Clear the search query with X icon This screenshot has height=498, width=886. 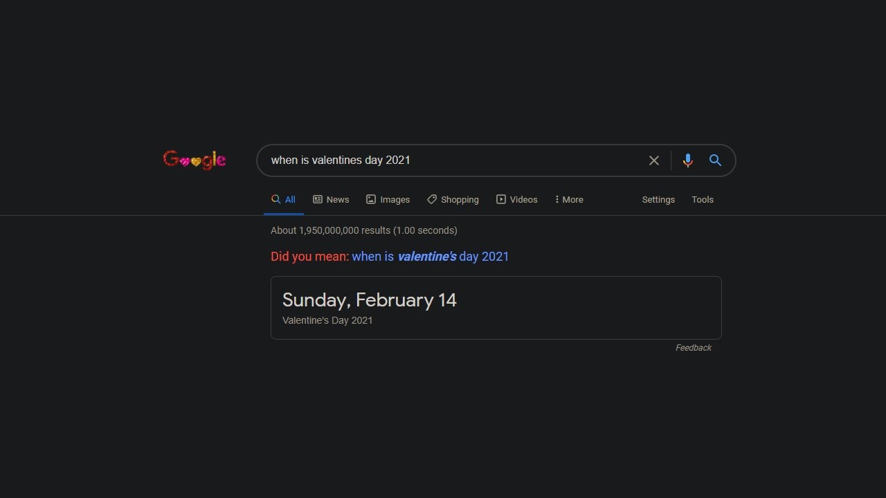pyautogui.click(x=654, y=160)
